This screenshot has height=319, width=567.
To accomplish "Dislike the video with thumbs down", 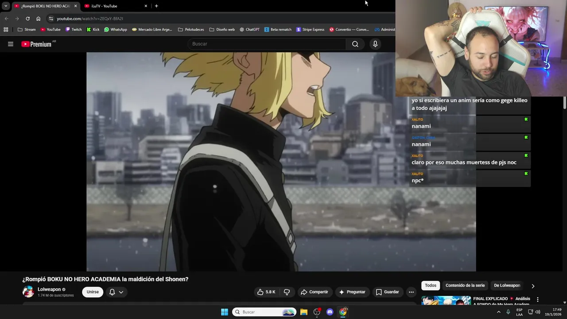I will point(287,292).
